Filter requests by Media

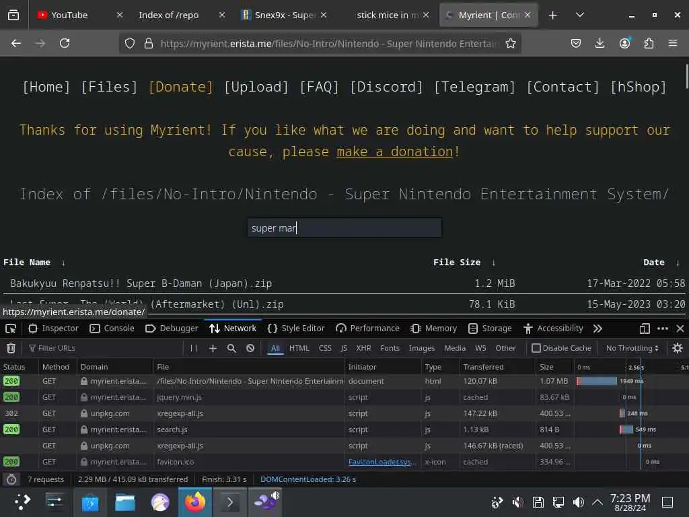(455, 348)
